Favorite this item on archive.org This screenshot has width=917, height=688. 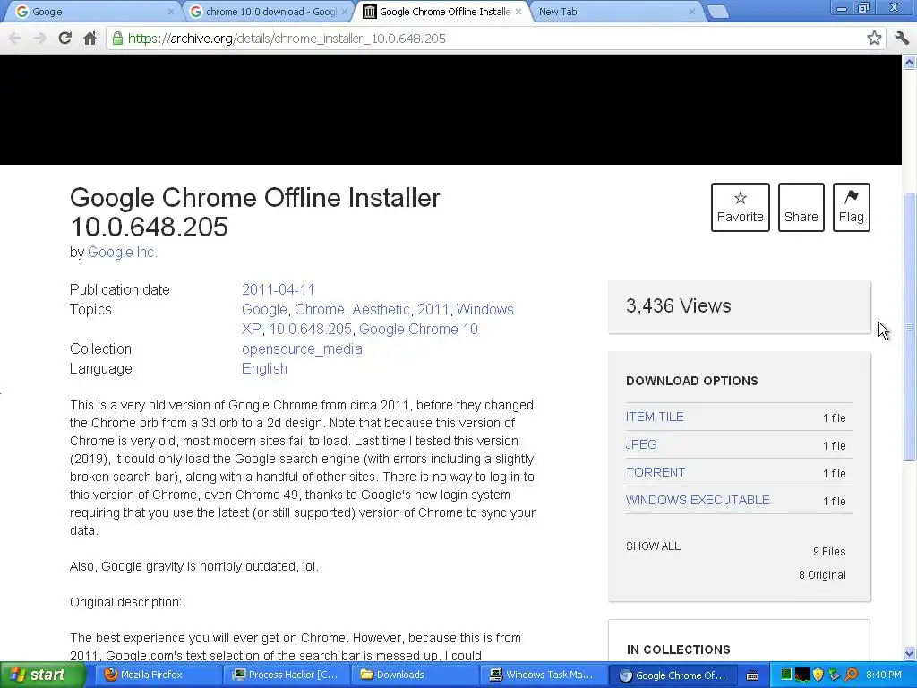point(740,207)
